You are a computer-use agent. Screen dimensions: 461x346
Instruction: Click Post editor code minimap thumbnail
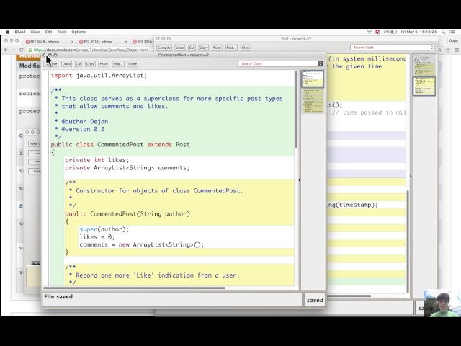(424, 75)
